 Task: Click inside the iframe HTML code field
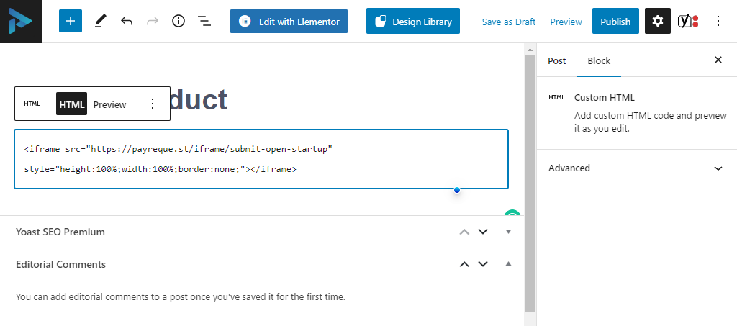coord(261,159)
